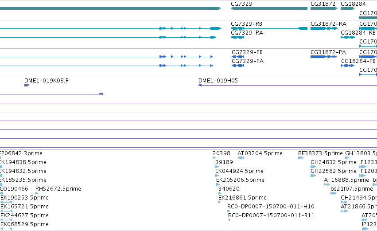Click the RC0-DP0007-150700-011-H10 label

click(271, 207)
